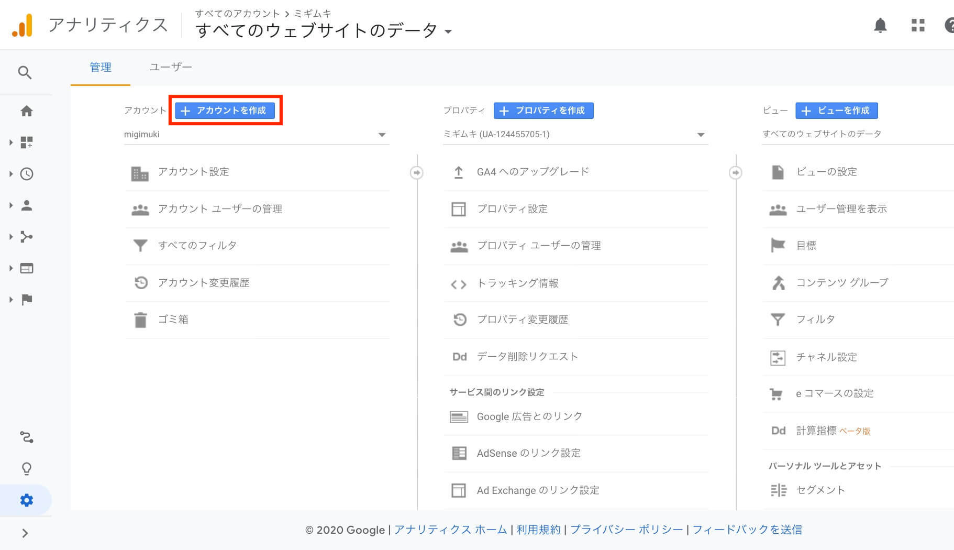Select the view name すべてのウェブサイトのデータ dropdown
Viewport: 954px width, 550px height.
(858, 134)
